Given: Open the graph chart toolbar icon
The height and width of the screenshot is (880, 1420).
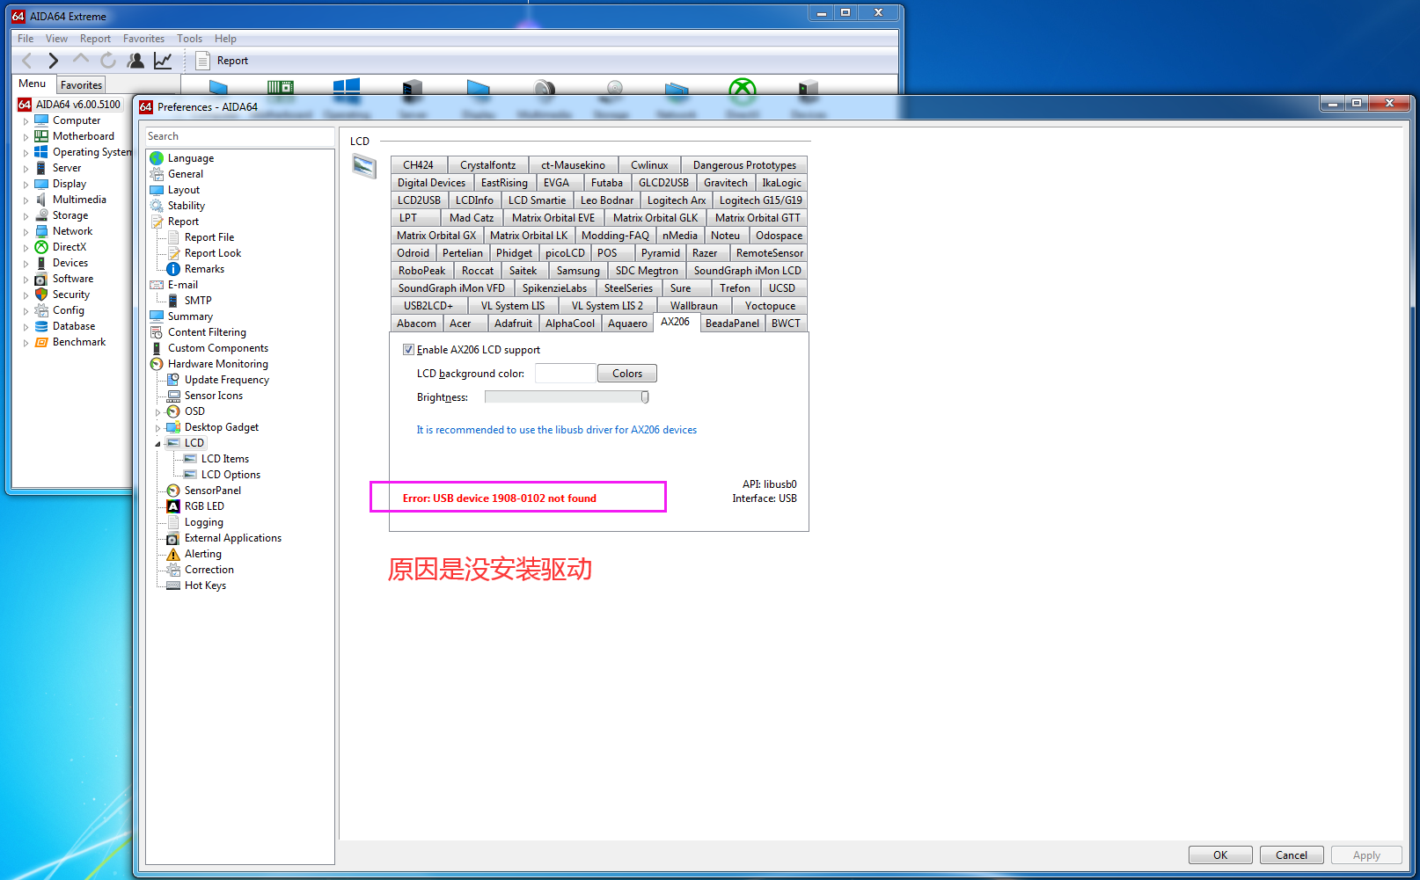Looking at the screenshot, I should tap(163, 61).
